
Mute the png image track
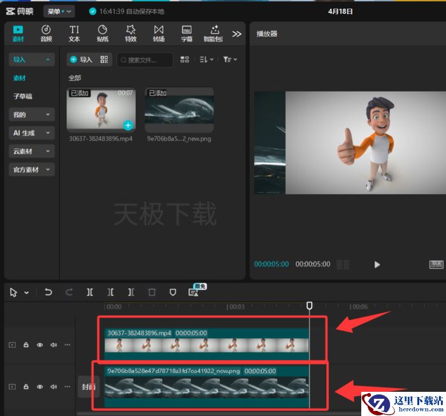[x=54, y=387]
